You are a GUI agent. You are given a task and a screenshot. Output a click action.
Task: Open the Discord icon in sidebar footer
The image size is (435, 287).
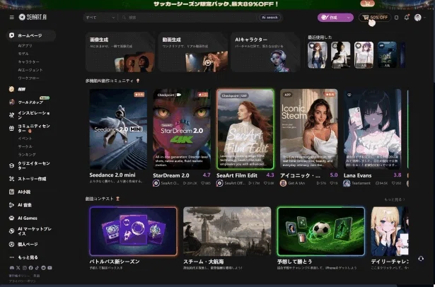tap(11, 268)
